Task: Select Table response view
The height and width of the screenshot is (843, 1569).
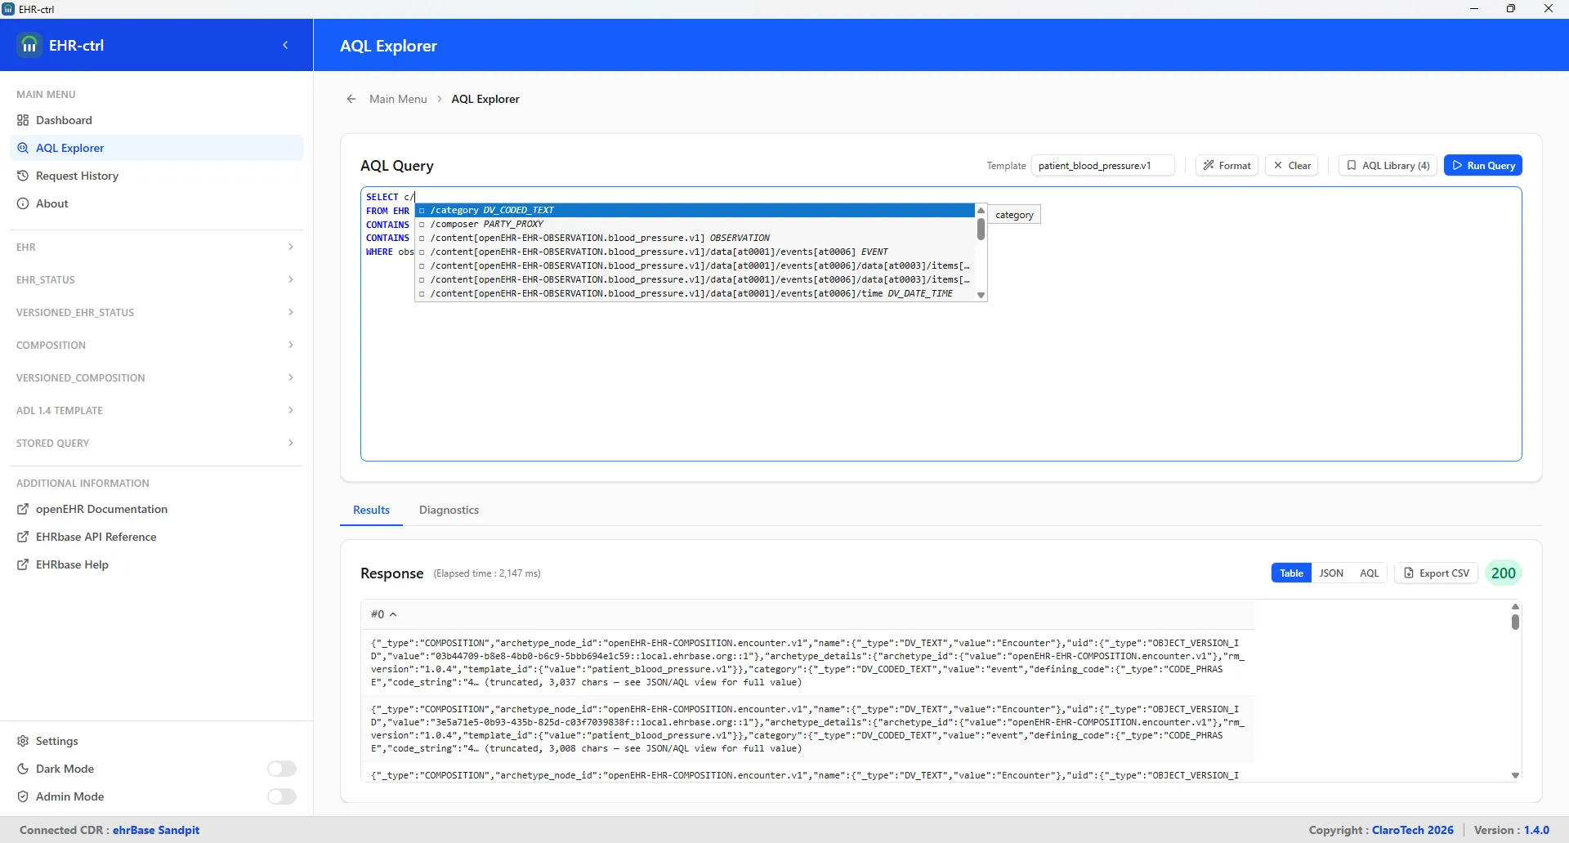Action: [1291, 573]
